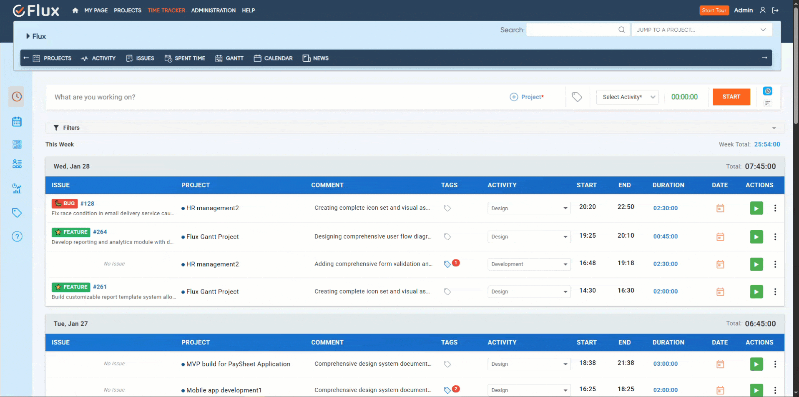
Task: Click the home icon in top navigation
Action: coord(75,10)
